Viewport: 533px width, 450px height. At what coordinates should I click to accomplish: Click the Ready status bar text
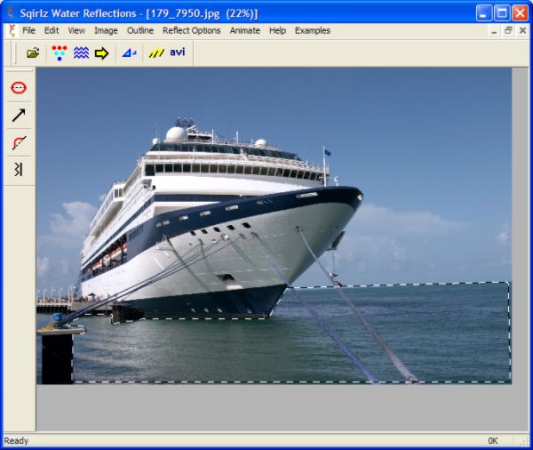[16, 441]
